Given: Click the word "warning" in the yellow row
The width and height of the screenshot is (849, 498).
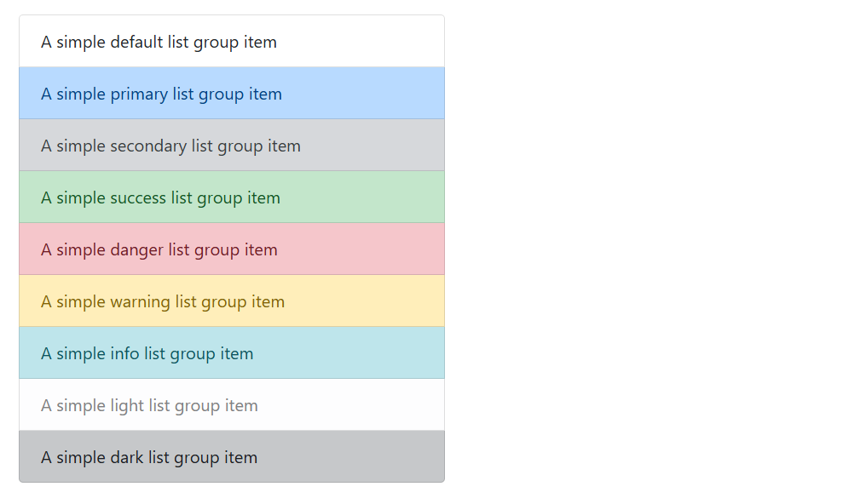Looking at the screenshot, I should point(140,302).
